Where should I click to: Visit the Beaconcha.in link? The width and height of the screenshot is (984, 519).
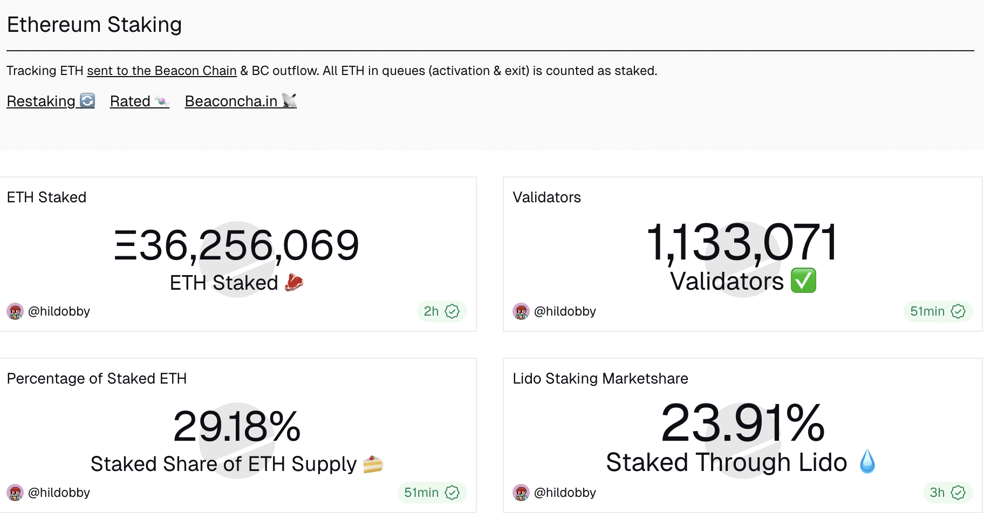point(240,101)
